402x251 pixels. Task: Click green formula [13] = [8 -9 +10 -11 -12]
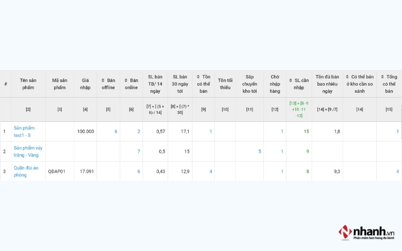(299, 109)
